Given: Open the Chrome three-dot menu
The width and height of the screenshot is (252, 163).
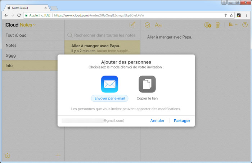Looking at the screenshot, I should [246, 15].
